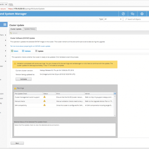
Task: Expand the fifth sidebar arrow below Tiers
Action: (x=6, y=56)
